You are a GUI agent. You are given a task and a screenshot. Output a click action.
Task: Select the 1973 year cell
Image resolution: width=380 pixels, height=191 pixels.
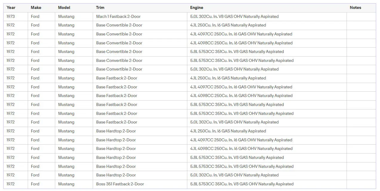[x=16, y=17]
